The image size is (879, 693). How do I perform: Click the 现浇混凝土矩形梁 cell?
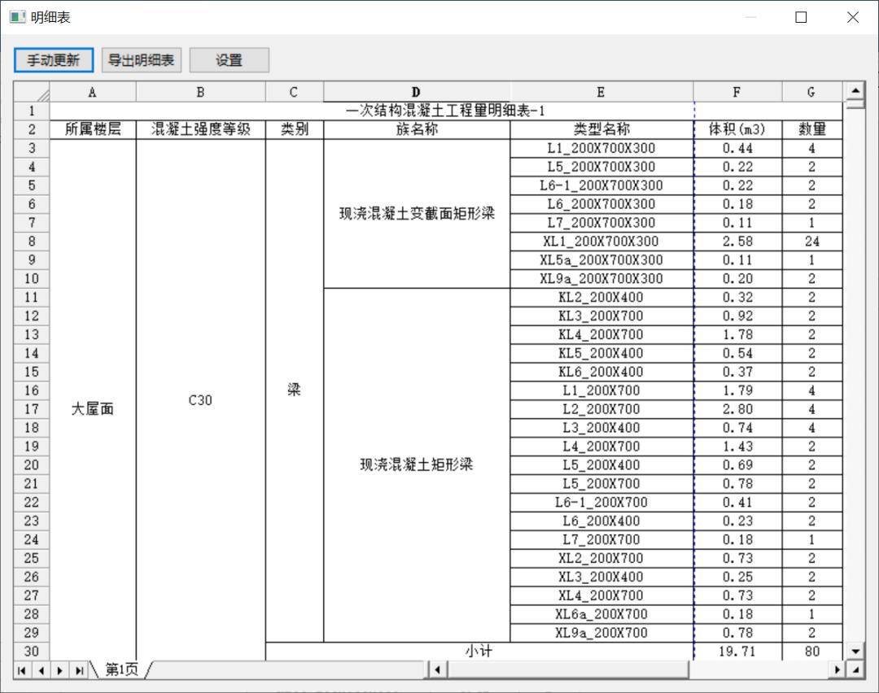coord(417,464)
